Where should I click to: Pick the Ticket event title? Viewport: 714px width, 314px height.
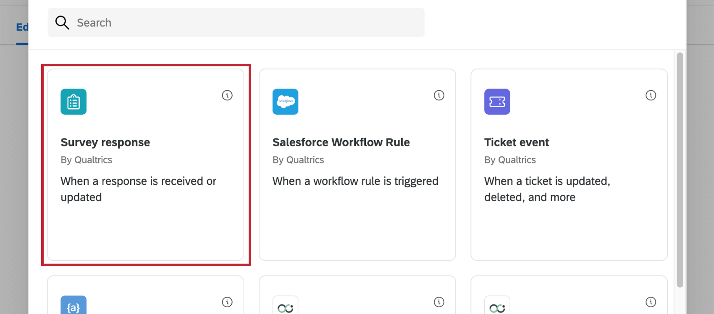click(x=517, y=142)
